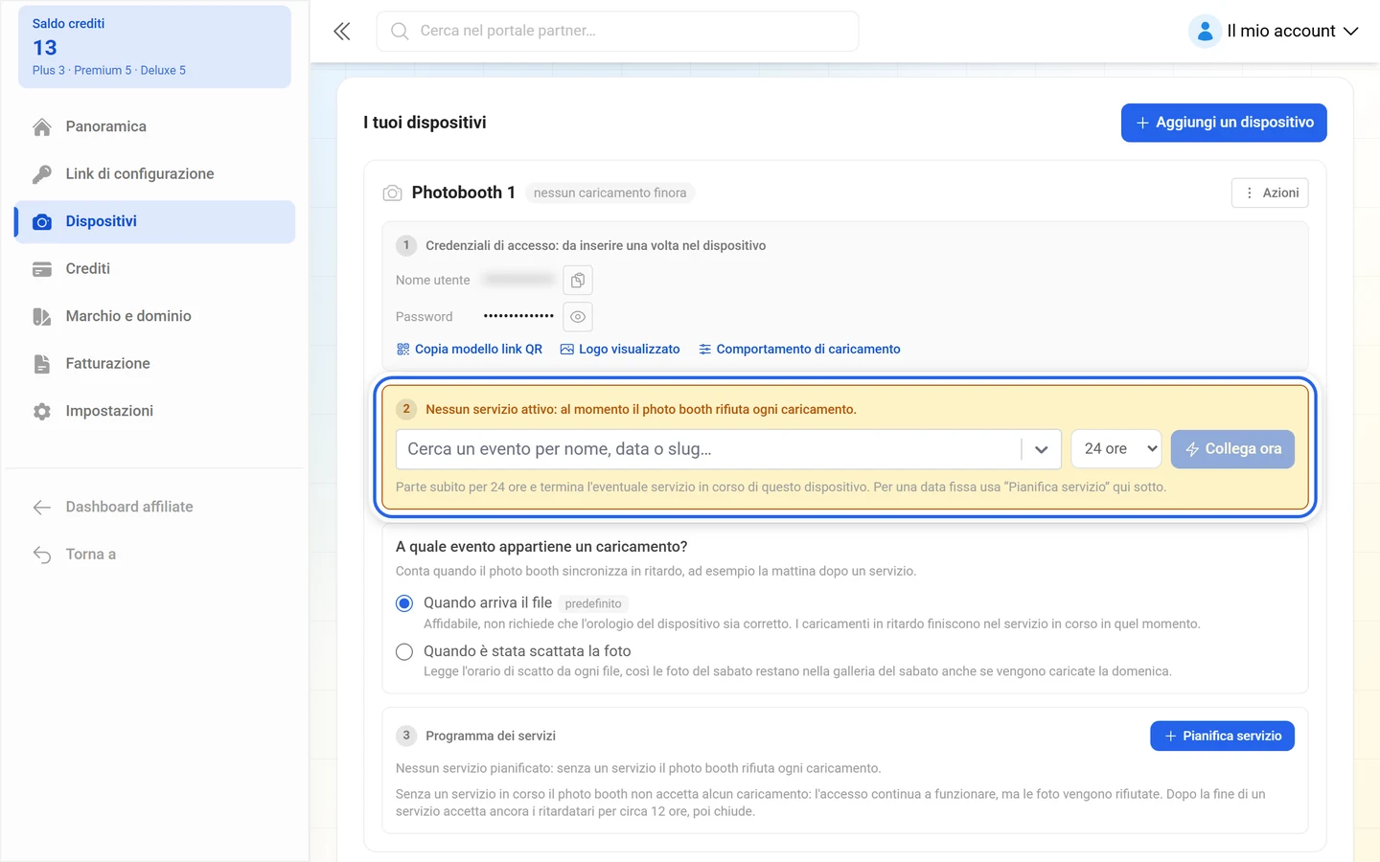This screenshot has width=1380, height=862.
Task: Open the '24 ore' duration dropdown
Action: (x=1116, y=449)
